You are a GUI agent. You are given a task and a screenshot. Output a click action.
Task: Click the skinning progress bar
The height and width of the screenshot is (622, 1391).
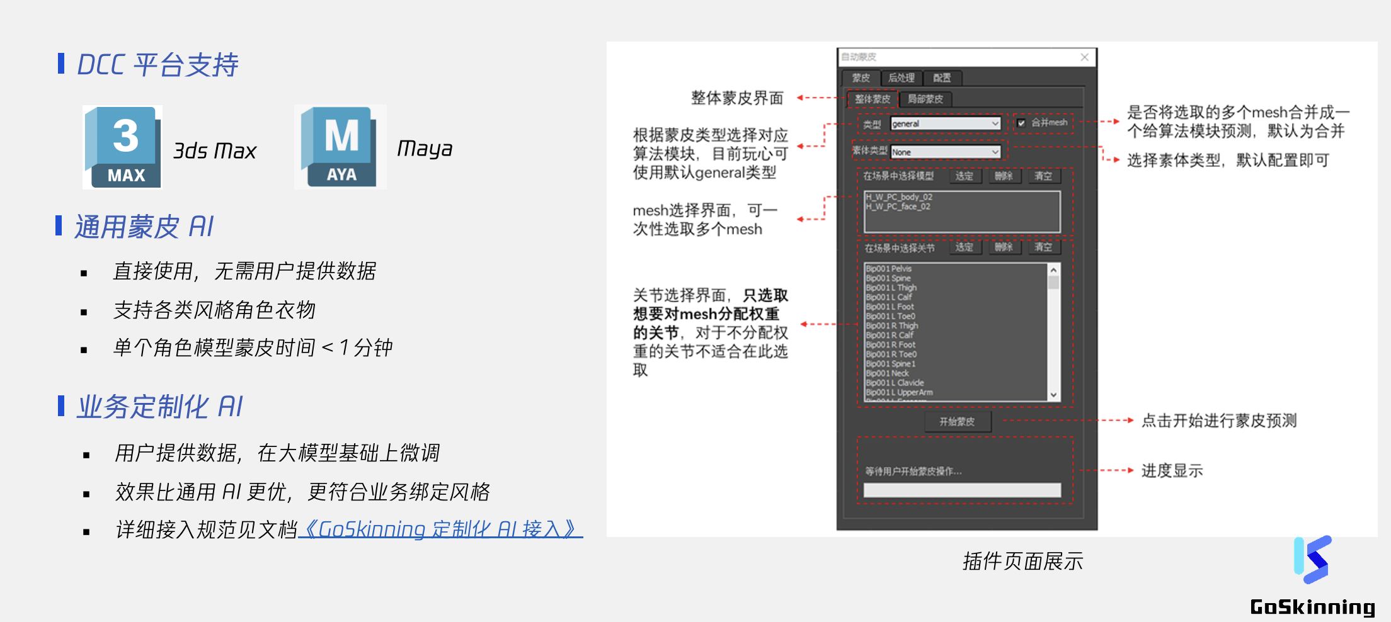pos(962,490)
